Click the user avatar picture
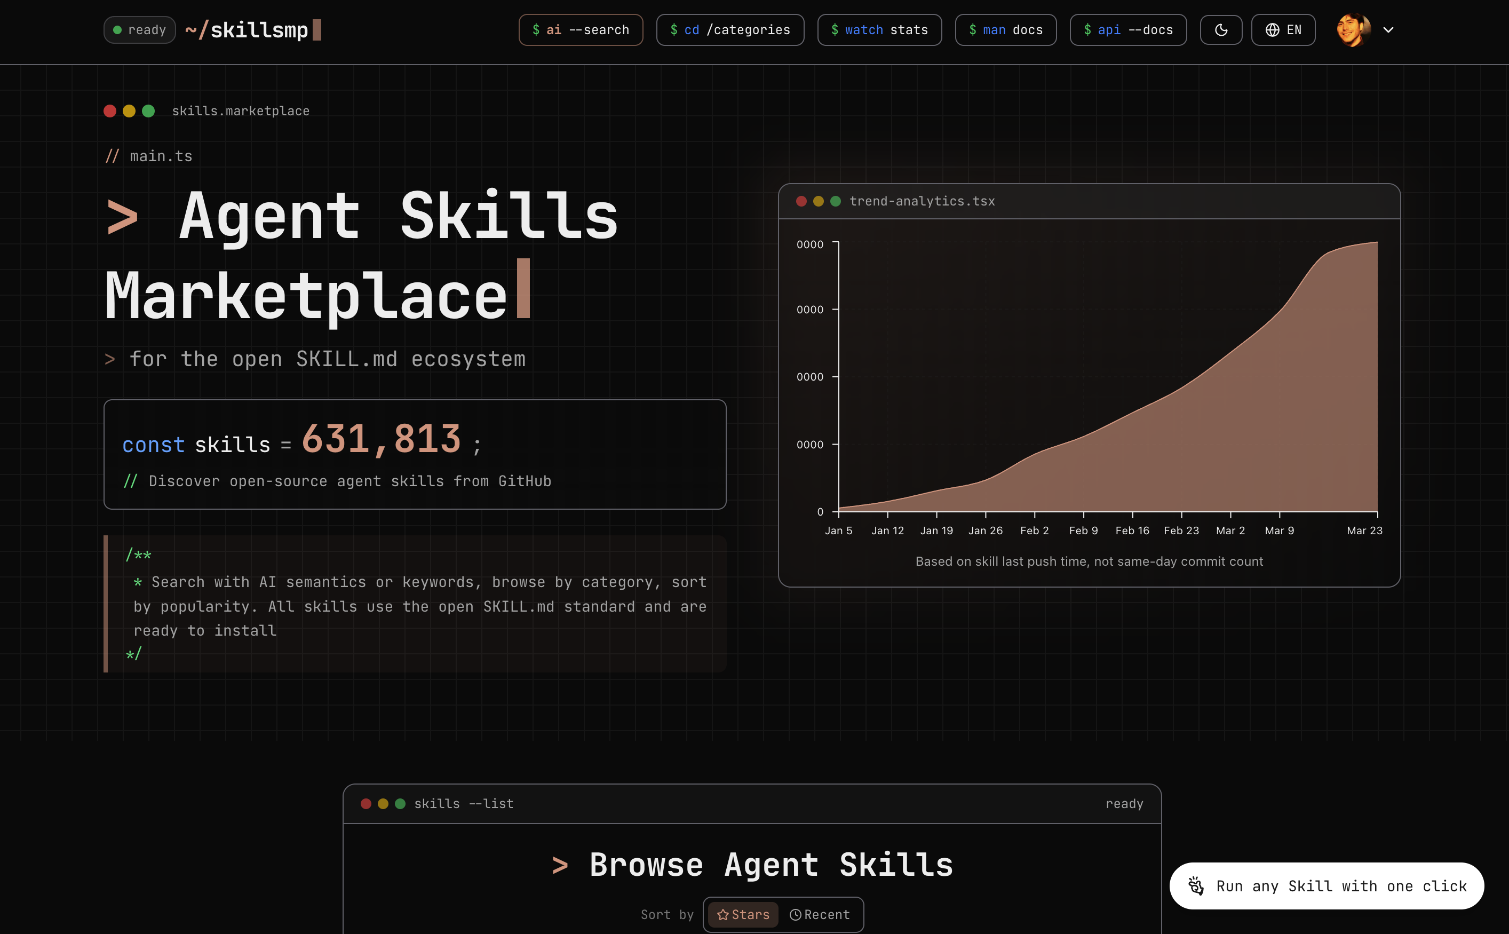 tap(1353, 30)
